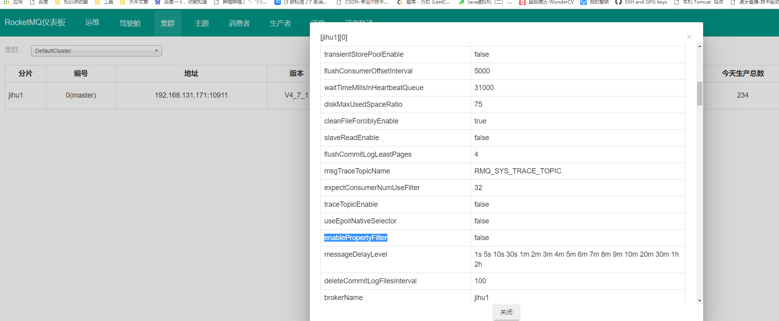
Task: Click the 0(master) cell
Action: pos(81,95)
